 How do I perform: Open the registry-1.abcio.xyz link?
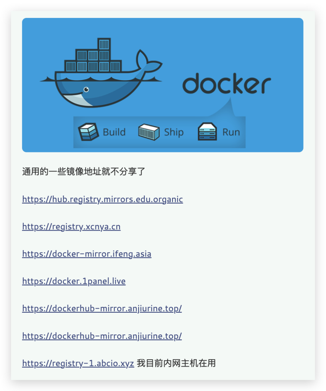click(78, 364)
